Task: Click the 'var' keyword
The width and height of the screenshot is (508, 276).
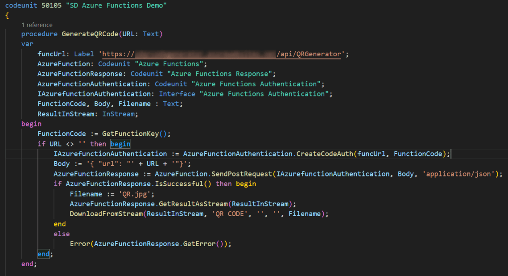Action: click(x=27, y=44)
